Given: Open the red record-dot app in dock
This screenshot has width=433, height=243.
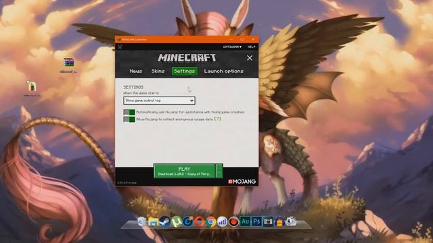Looking at the screenshot, I should pyautogui.click(x=233, y=221).
